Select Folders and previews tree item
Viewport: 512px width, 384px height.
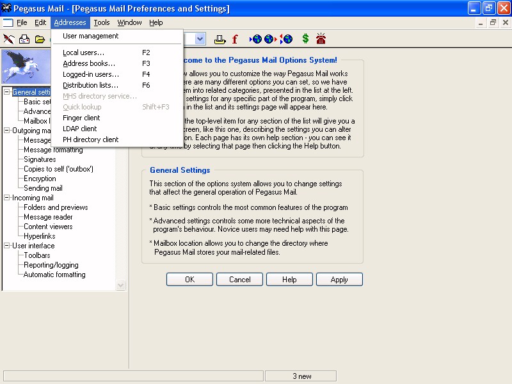click(56, 207)
